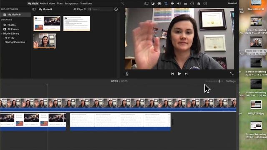Skip to next clip in viewer
Viewport: 267px width, 150px height.
(186, 74)
